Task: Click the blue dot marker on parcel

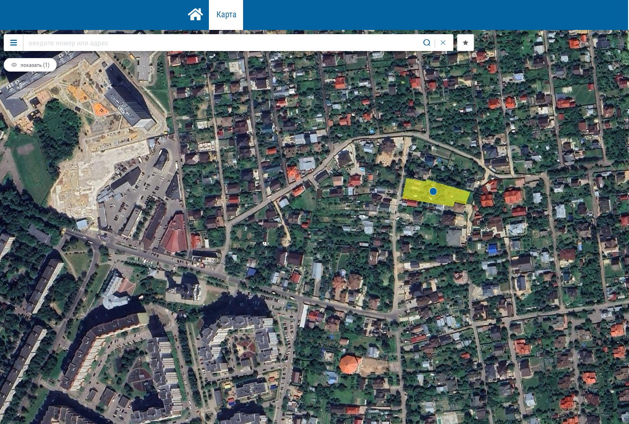Action: [x=433, y=191]
